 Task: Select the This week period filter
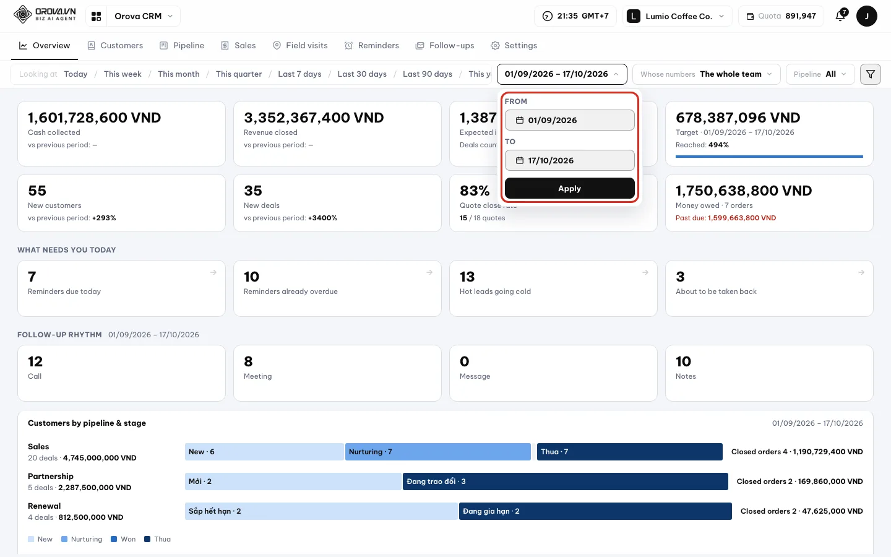[x=123, y=74]
